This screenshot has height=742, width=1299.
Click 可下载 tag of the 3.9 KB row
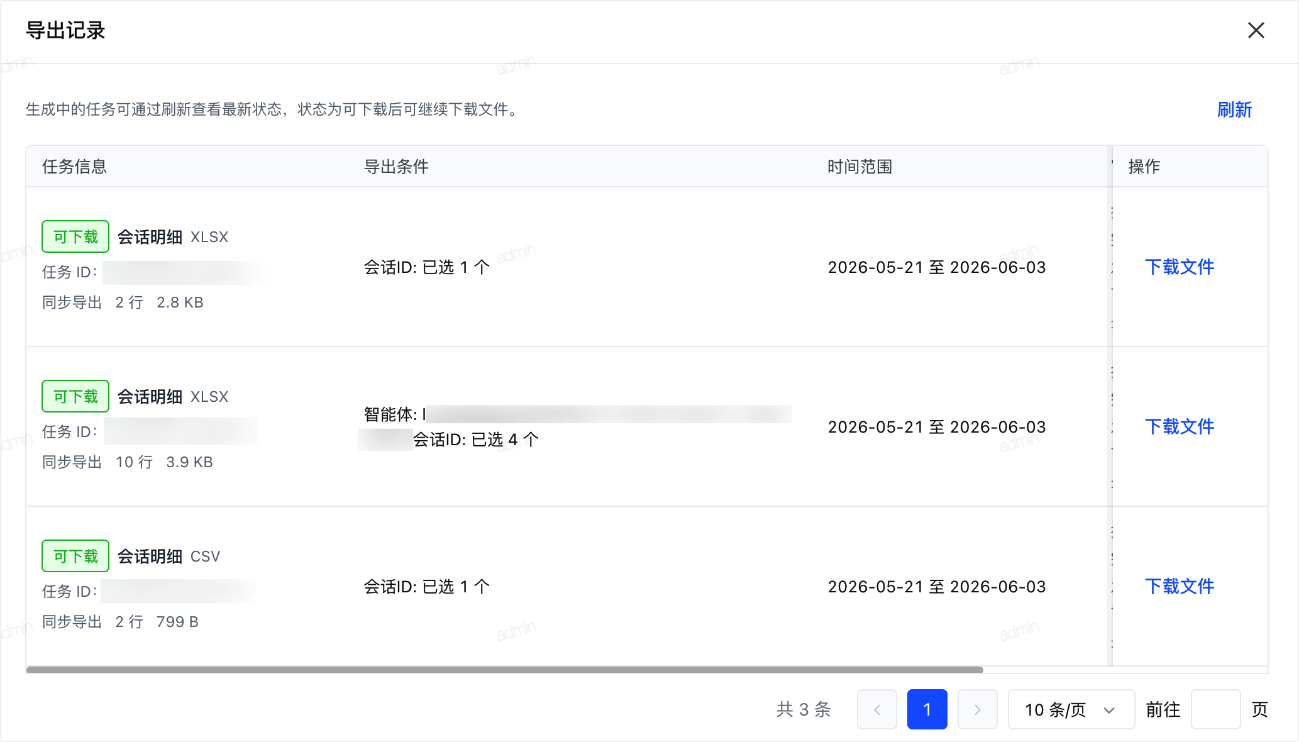[75, 396]
